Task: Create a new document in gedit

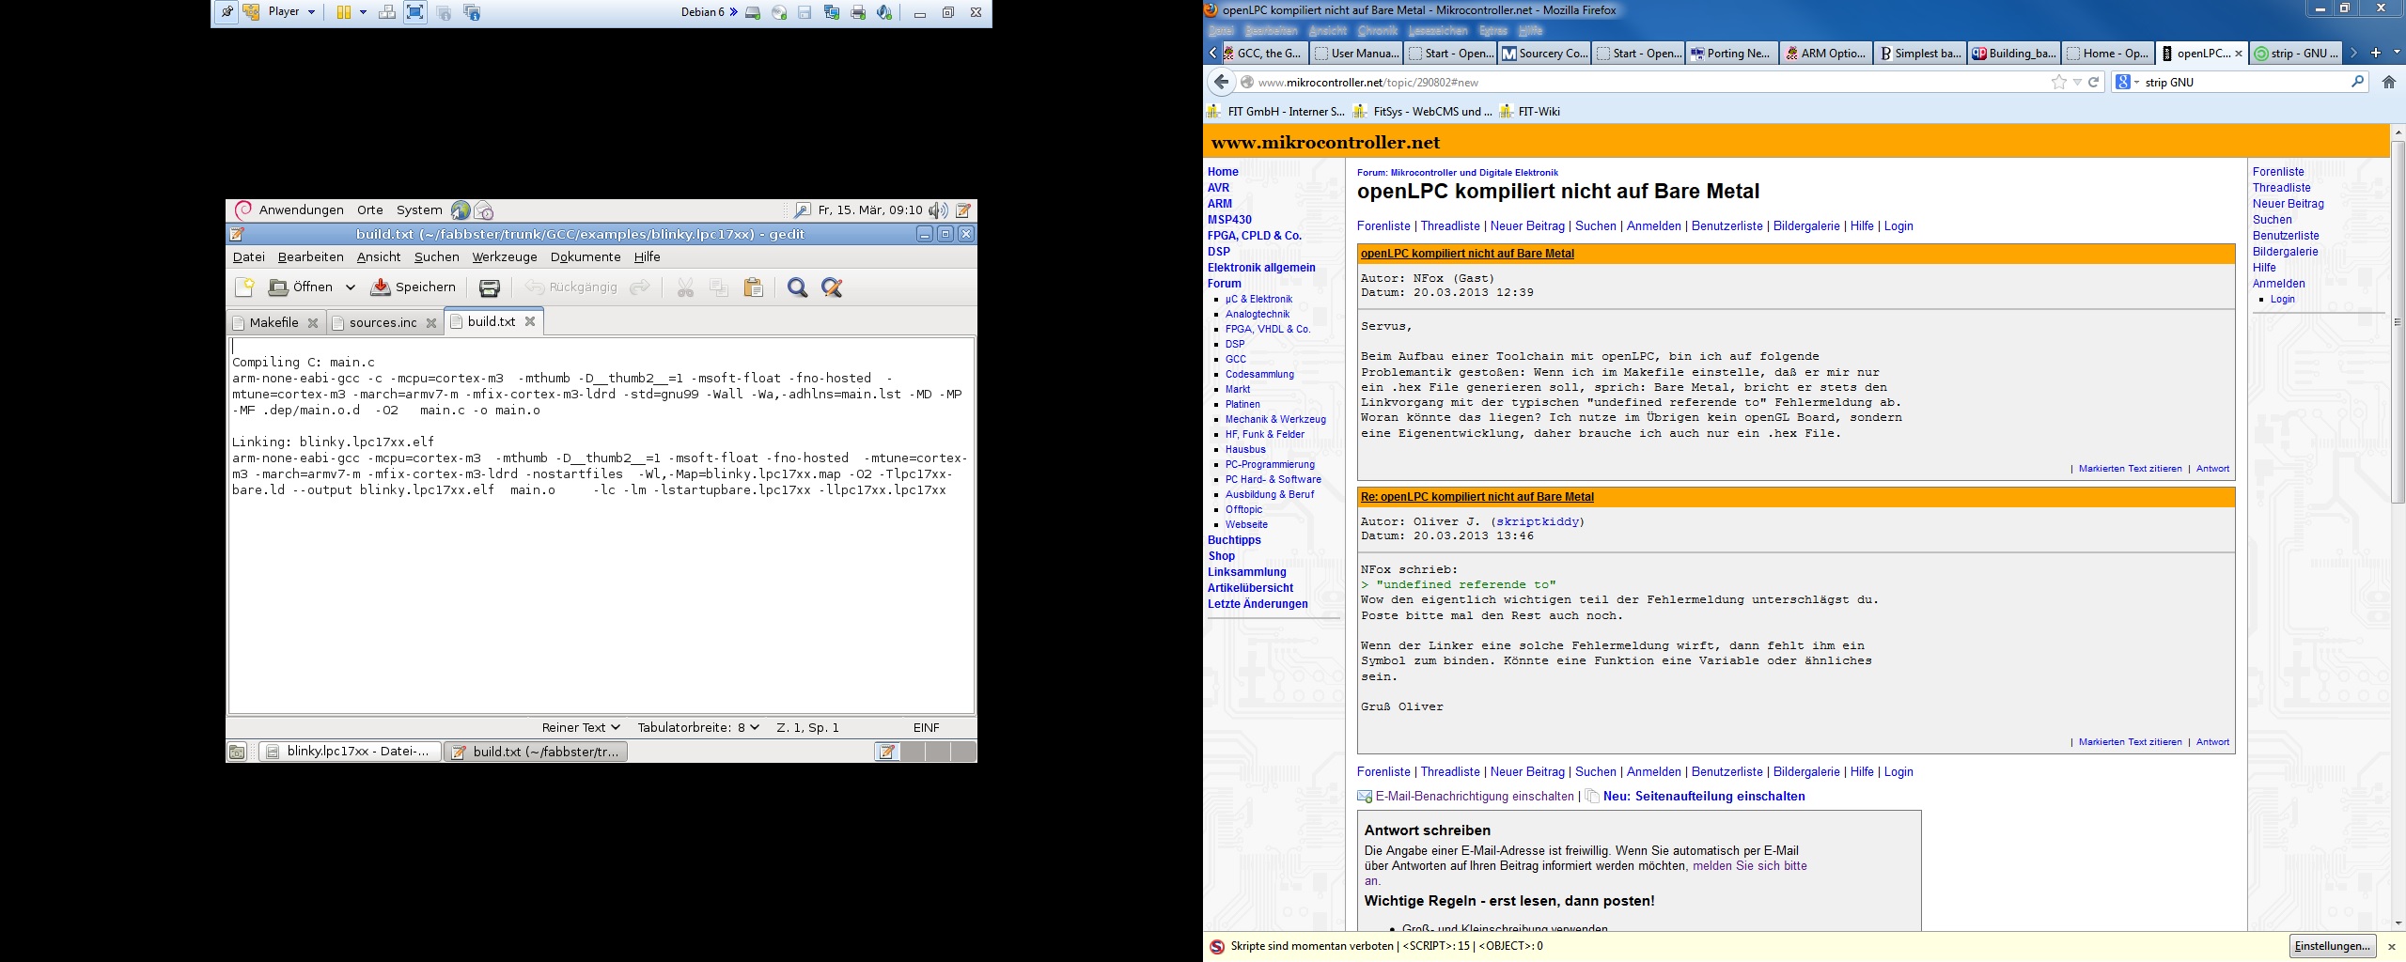Action: pos(244,287)
